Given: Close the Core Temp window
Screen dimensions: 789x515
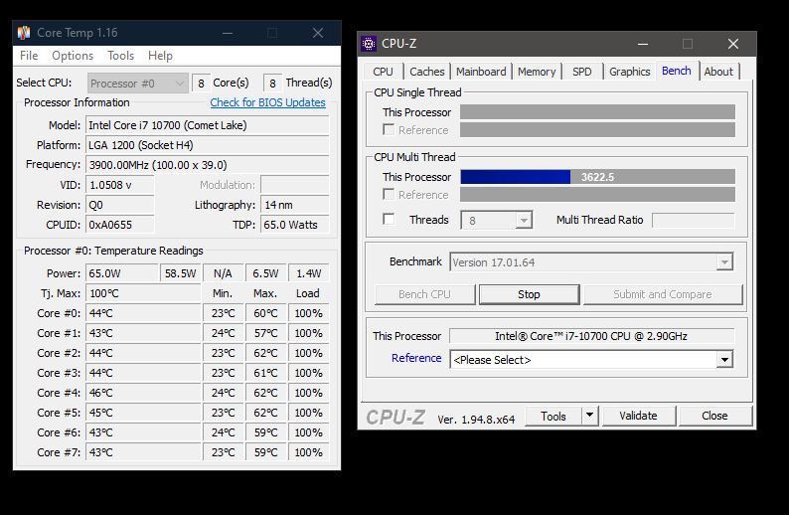Looking at the screenshot, I should pyautogui.click(x=318, y=33).
